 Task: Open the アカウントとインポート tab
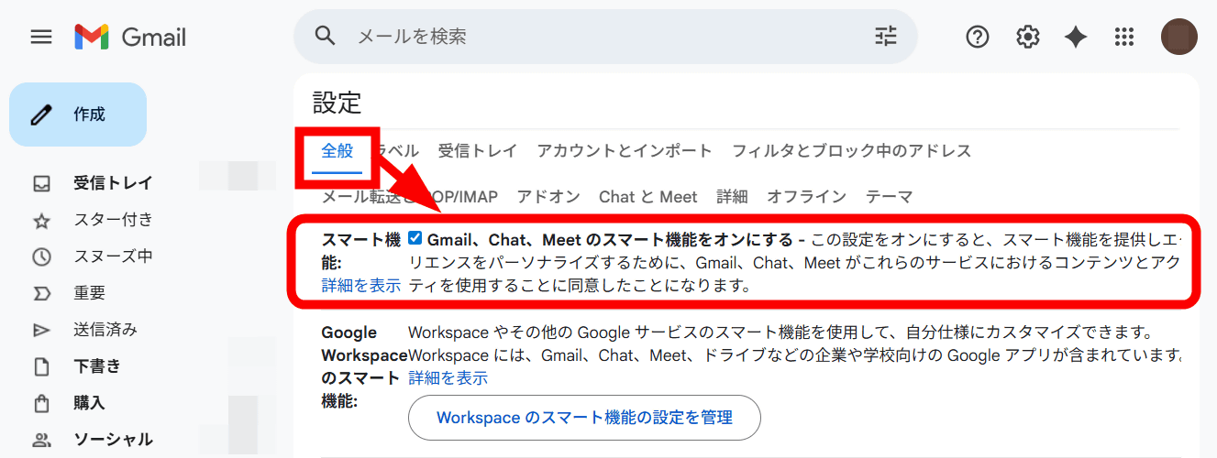coord(625,151)
